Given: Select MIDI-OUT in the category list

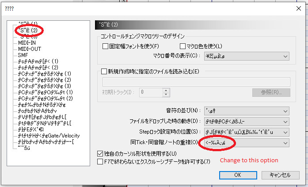Looking at the screenshot, I should pyautogui.click(x=29, y=49).
